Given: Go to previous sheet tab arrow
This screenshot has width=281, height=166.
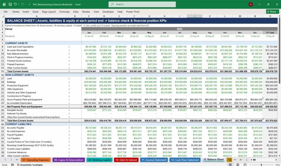Looking at the screenshot, I should coord(5,160).
